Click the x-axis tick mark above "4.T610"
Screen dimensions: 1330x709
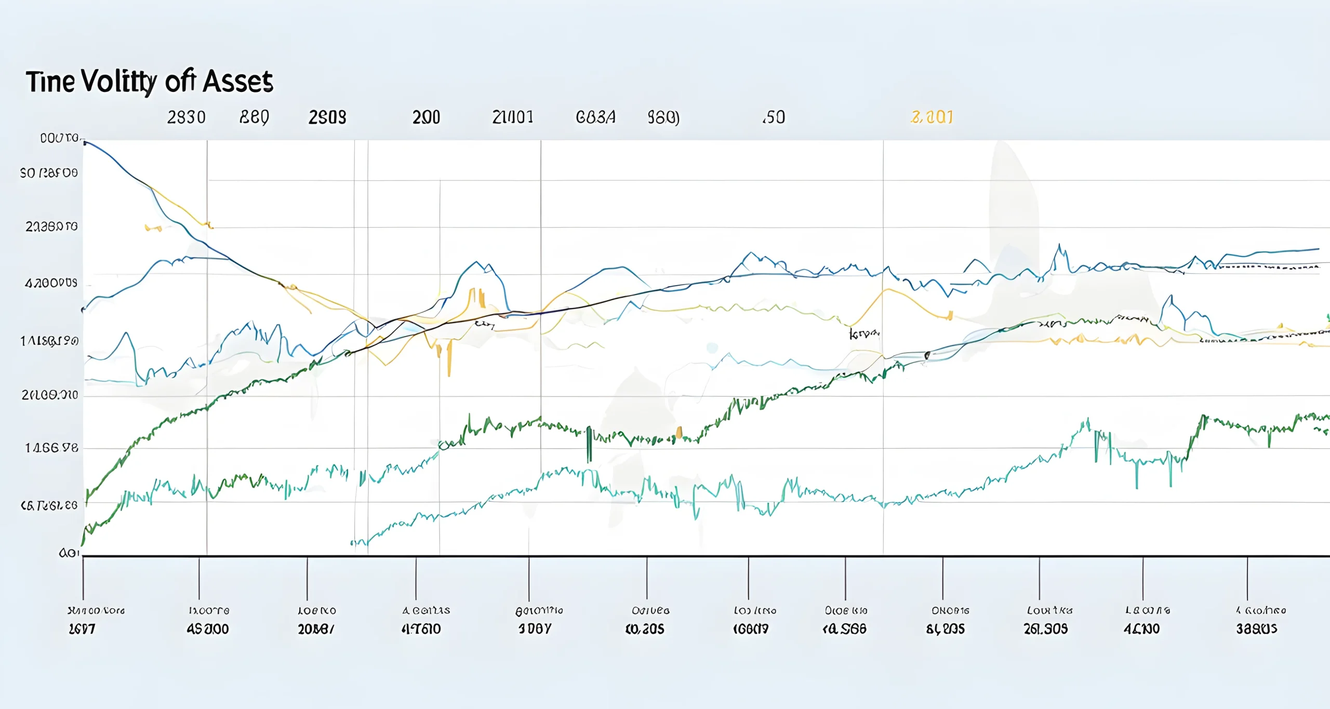tap(416, 579)
